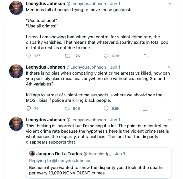Follow 'Replying to @LeonydusJohnson' mention link
The image size is (183, 179).
[x=72, y=161]
